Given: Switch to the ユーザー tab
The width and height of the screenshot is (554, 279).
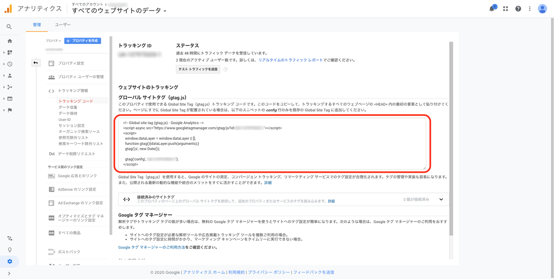Looking at the screenshot, I should (63, 25).
